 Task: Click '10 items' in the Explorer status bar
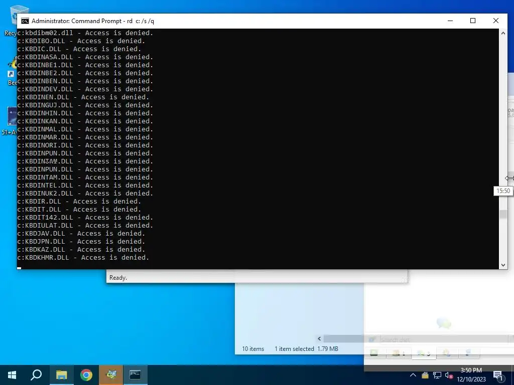point(253,349)
